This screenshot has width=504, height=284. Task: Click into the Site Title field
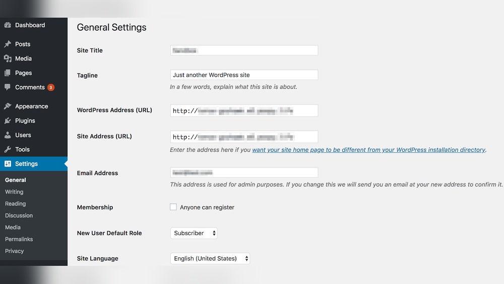tap(244, 50)
